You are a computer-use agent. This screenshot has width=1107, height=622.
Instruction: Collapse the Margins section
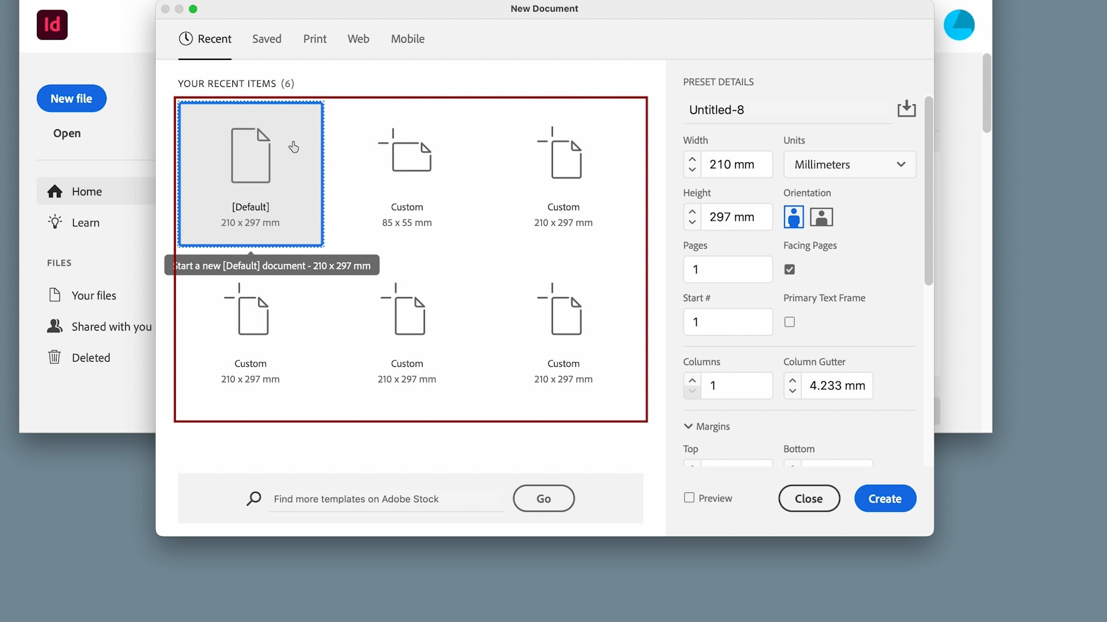click(x=688, y=426)
